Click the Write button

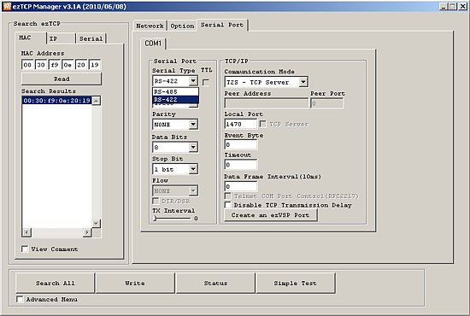pos(135,283)
